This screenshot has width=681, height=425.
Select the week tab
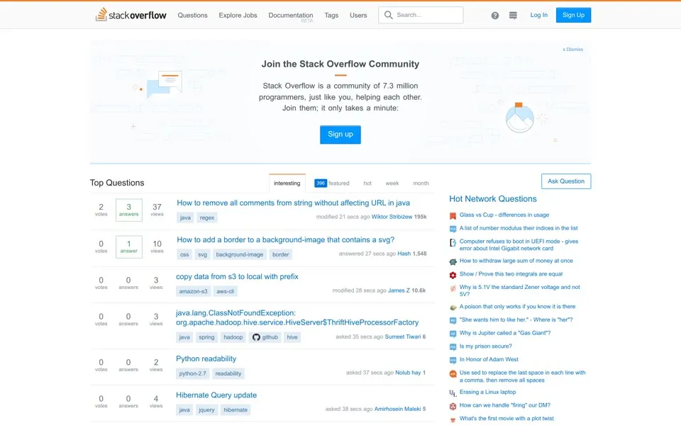coord(392,183)
